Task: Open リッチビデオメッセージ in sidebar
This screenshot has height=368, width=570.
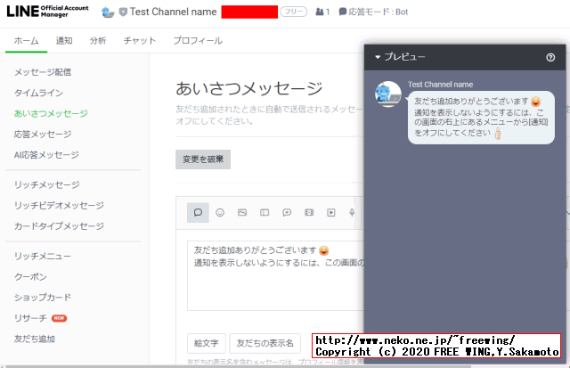Action: pyautogui.click(x=59, y=206)
